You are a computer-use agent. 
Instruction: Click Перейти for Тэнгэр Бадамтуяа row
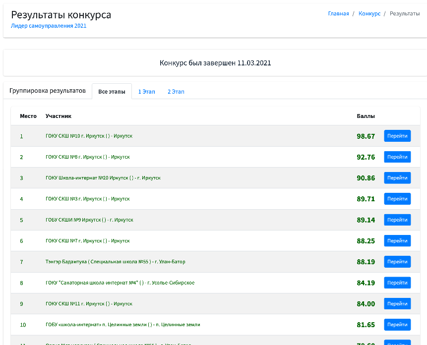(397, 261)
